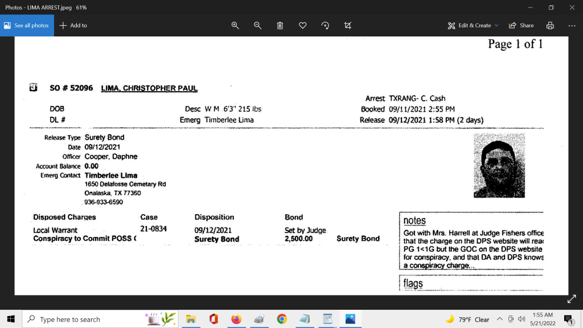Add photo to favorites with heart icon
The width and height of the screenshot is (583, 328).
click(303, 25)
